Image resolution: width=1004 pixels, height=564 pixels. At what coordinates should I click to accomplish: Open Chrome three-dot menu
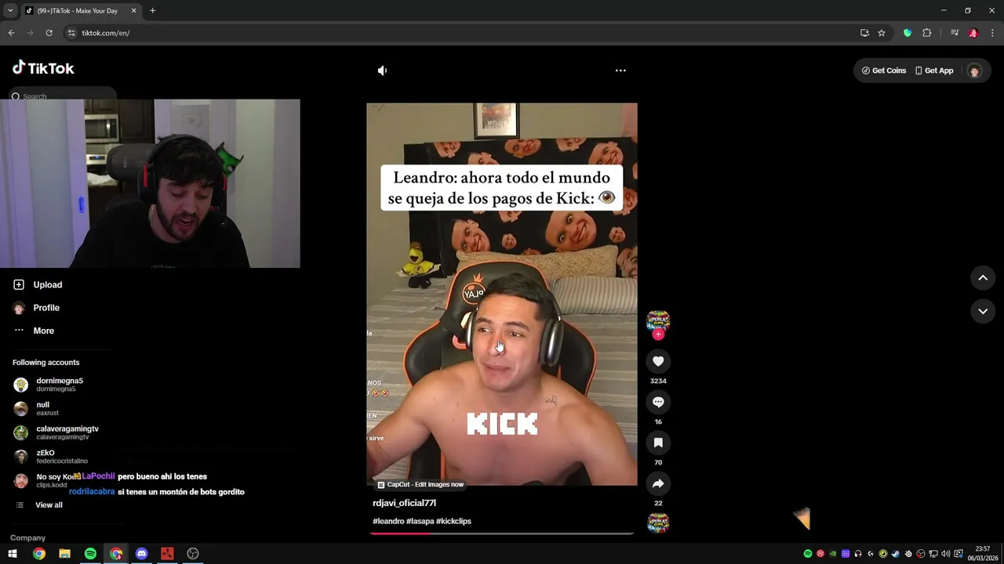coord(992,33)
